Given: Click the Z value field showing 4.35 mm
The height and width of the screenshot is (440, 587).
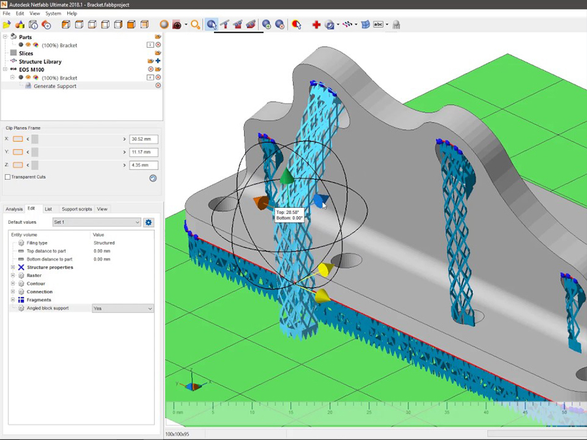Looking at the screenshot, I should coord(143,164).
